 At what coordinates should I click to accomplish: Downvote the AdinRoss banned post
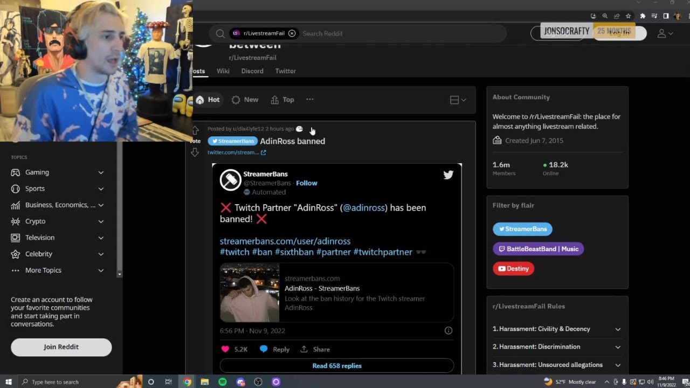pos(195,153)
